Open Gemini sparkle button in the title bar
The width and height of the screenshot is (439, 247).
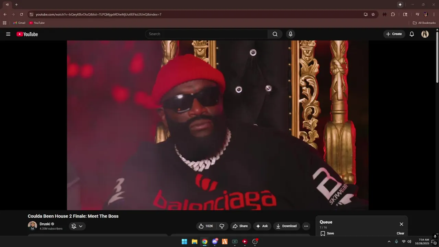400,4
